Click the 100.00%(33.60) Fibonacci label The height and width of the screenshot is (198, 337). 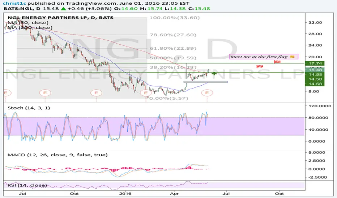(175, 18)
